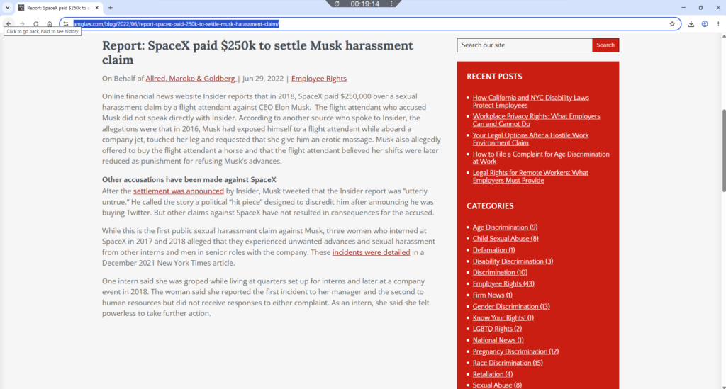Click the Jun 29, 2022 date text
The image size is (726, 389).
pos(263,79)
